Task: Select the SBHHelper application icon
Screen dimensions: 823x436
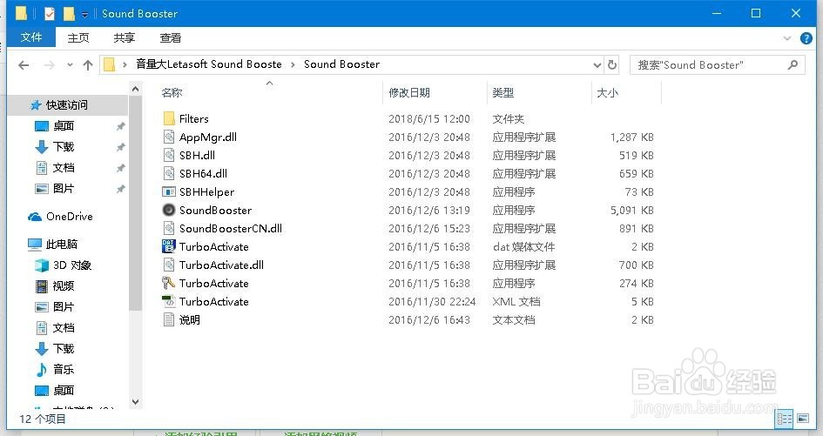Action: [168, 192]
